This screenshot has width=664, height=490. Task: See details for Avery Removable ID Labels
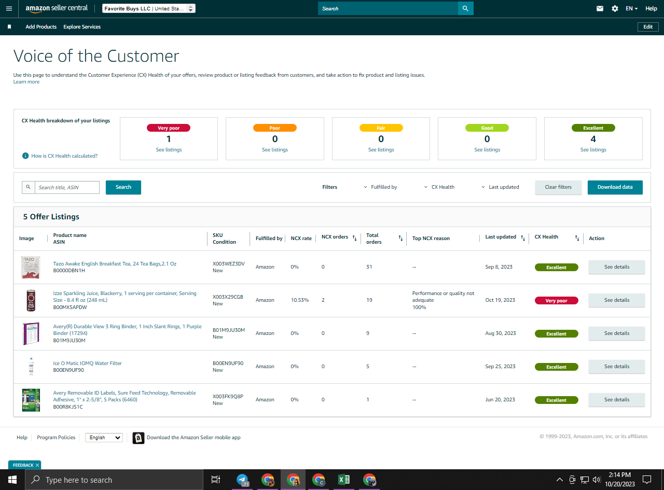(617, 400)
